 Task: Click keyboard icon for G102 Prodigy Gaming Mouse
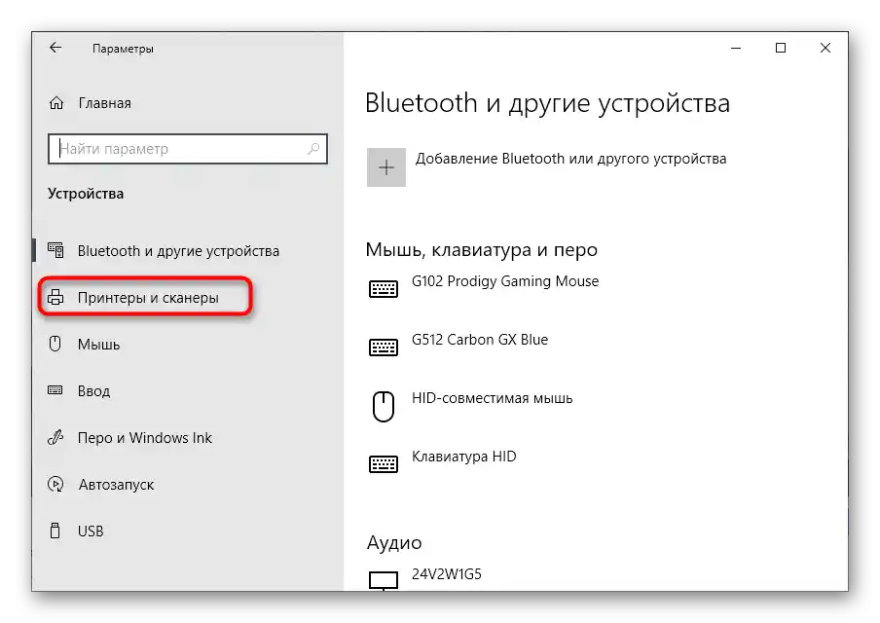384,288
